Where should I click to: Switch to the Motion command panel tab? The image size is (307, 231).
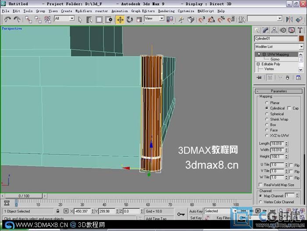(283, 30)
